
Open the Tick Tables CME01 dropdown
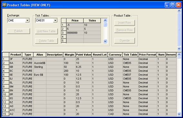coord(55,20)
